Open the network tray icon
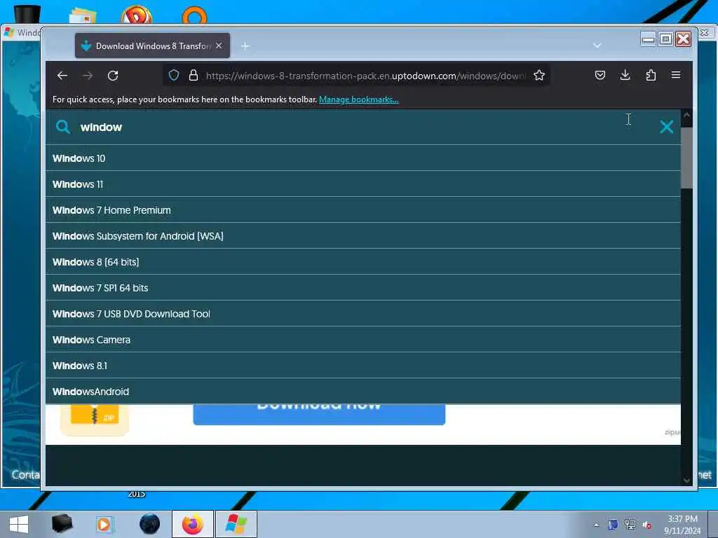Viewport: 718px width, 538px height. pos(630,525)
